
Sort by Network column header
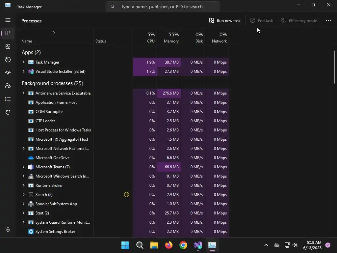[x=217, y=37]
